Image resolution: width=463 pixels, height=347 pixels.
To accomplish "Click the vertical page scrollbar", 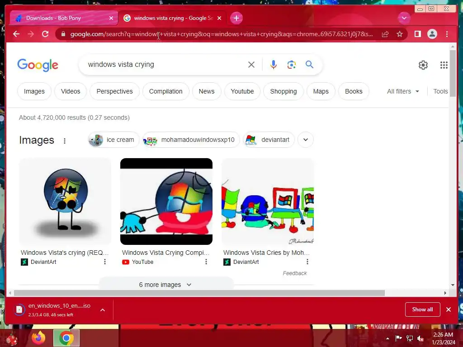I will coord(452,73).
